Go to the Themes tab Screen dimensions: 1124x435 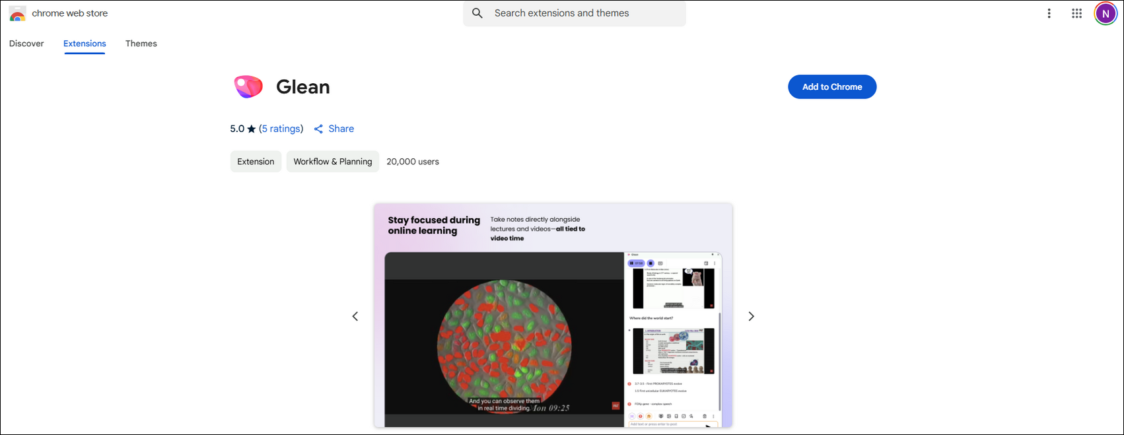tap(141, 44)
